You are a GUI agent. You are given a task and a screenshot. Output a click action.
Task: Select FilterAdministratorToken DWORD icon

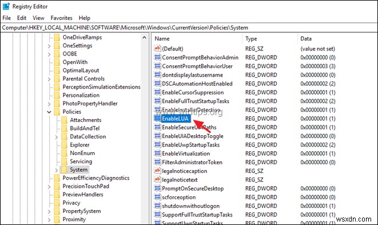157,162
